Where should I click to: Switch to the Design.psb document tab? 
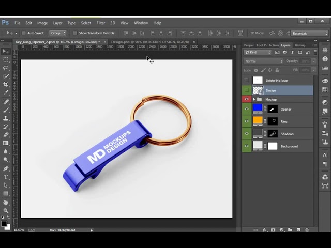tap(150, 42)
